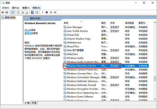The height and width of the screenshot is (109, 157).
Task: Click the vertical scrollbar thumb
Action: (x=155, y=78)
